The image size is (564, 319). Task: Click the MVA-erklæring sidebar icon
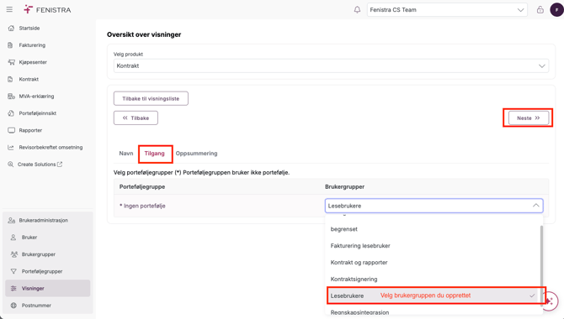pyautogui.click(x=11, y=97)
